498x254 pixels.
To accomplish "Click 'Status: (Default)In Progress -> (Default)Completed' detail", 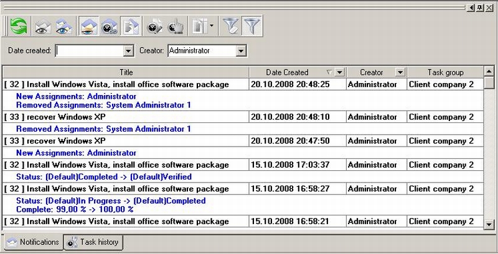I will tap(111, 201).
